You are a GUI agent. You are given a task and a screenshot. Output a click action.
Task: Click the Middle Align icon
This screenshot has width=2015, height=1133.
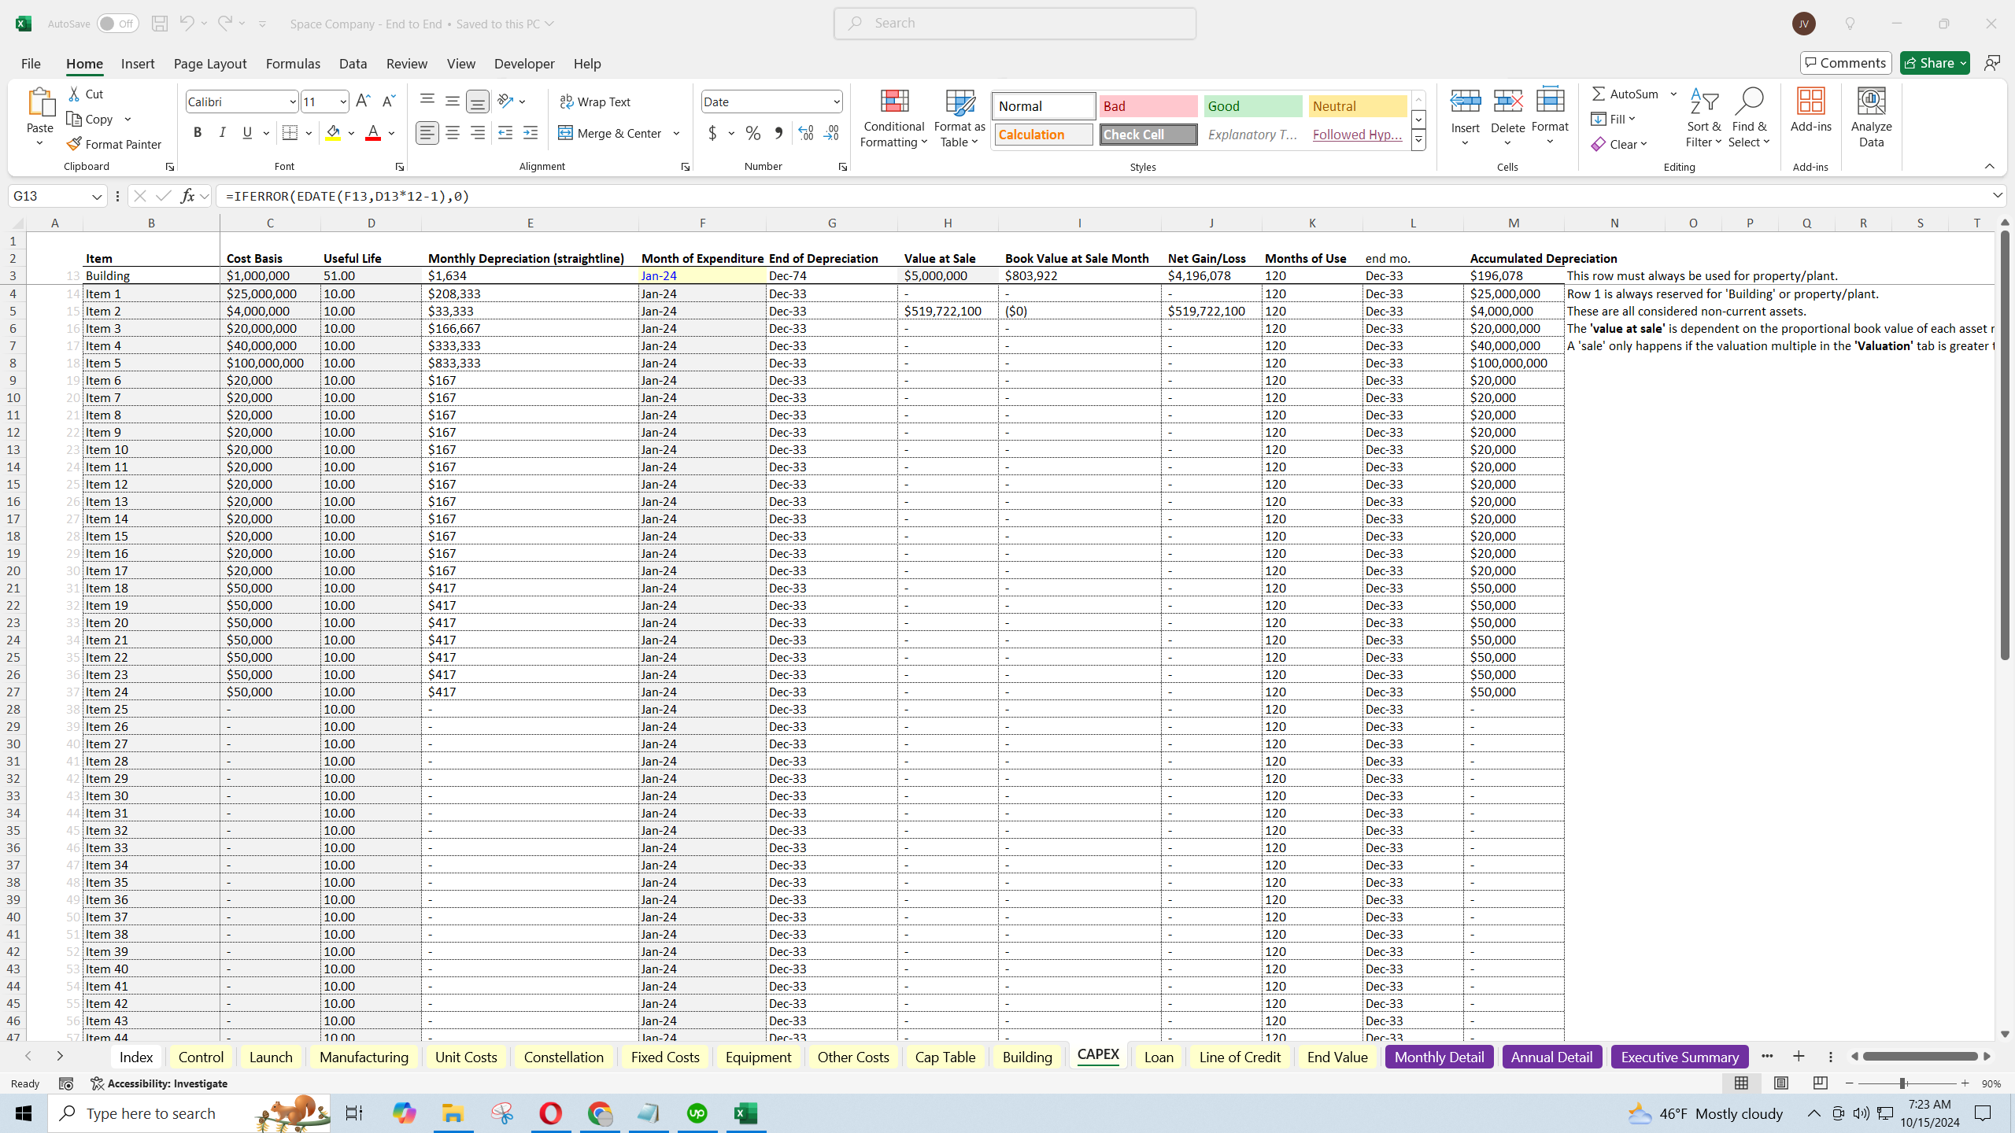tap(453, 101)
